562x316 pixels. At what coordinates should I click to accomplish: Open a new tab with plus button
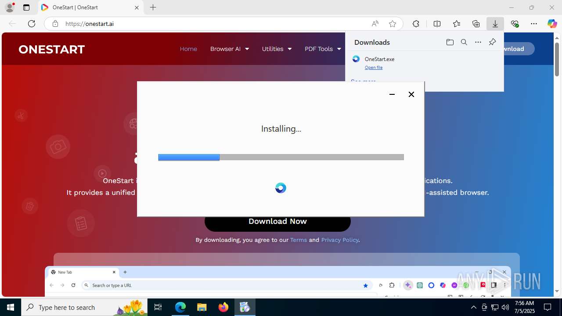(x=153, y=7)
